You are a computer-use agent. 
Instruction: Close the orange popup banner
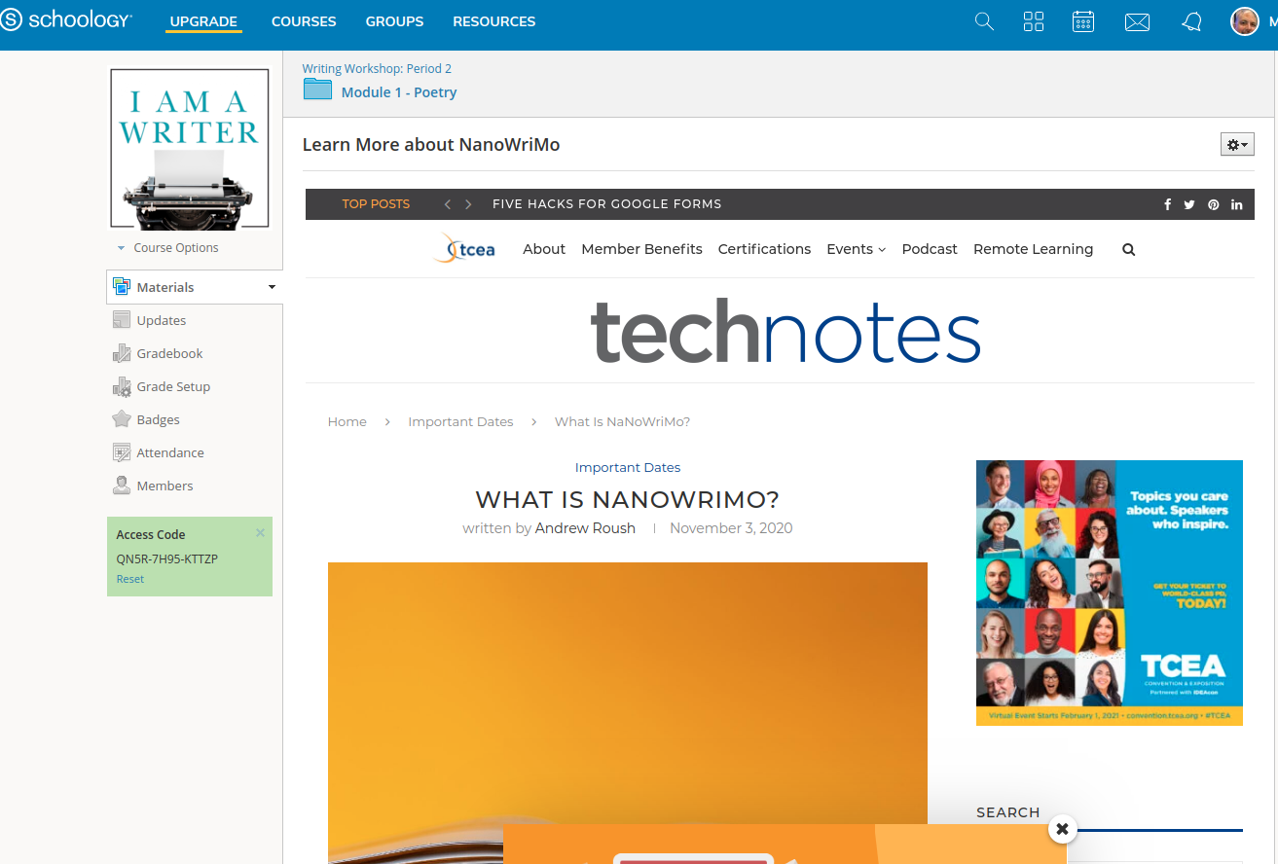point(1062,829)
